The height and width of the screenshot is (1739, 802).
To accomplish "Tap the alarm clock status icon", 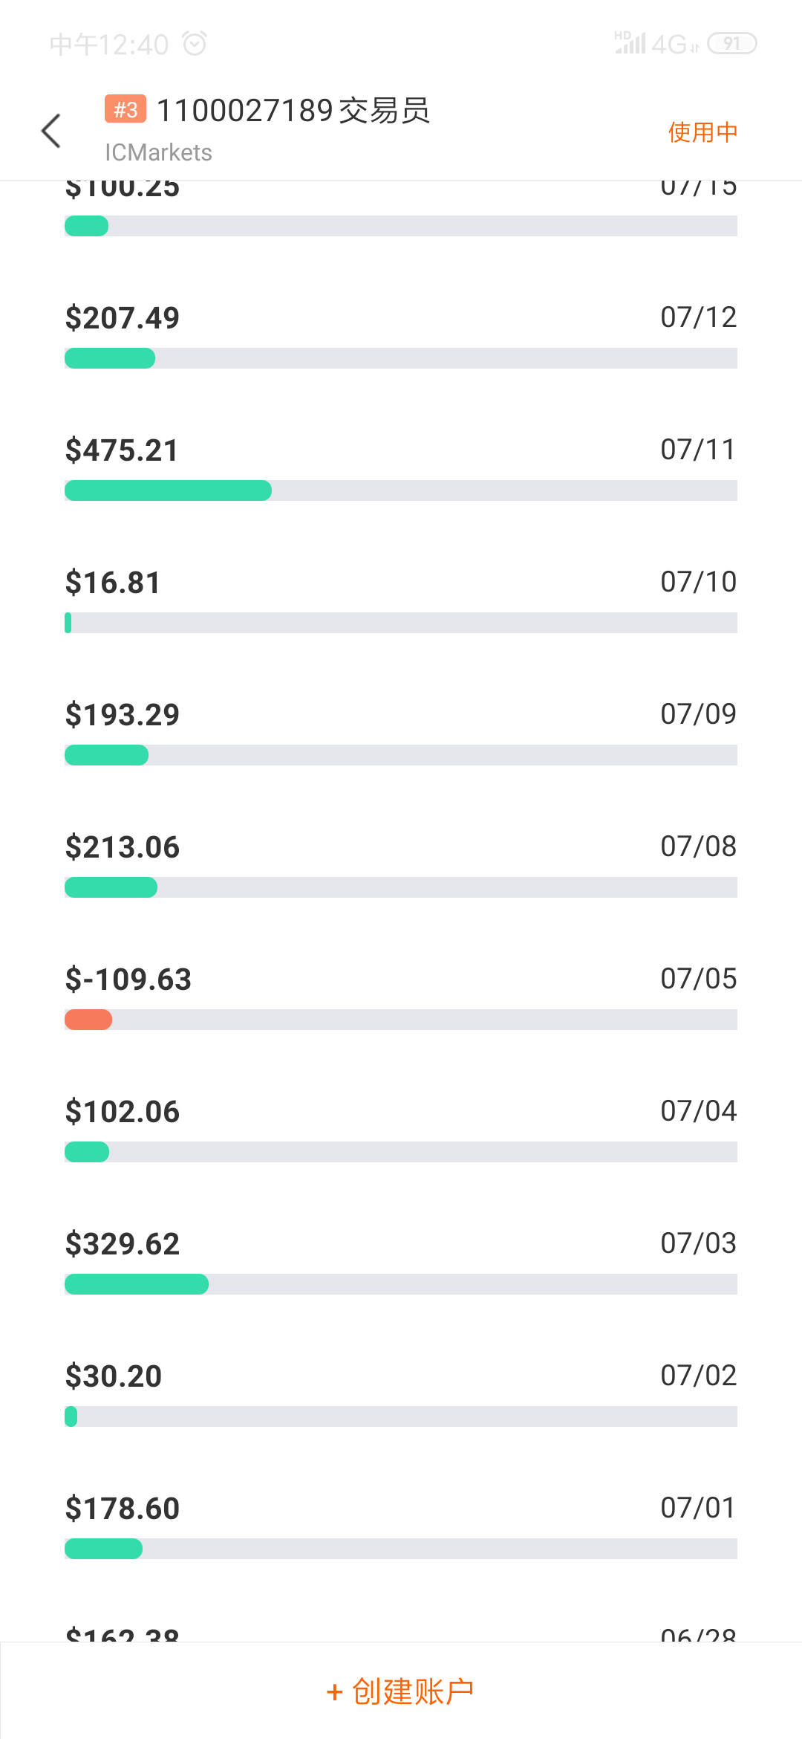I will coord(195,44).
